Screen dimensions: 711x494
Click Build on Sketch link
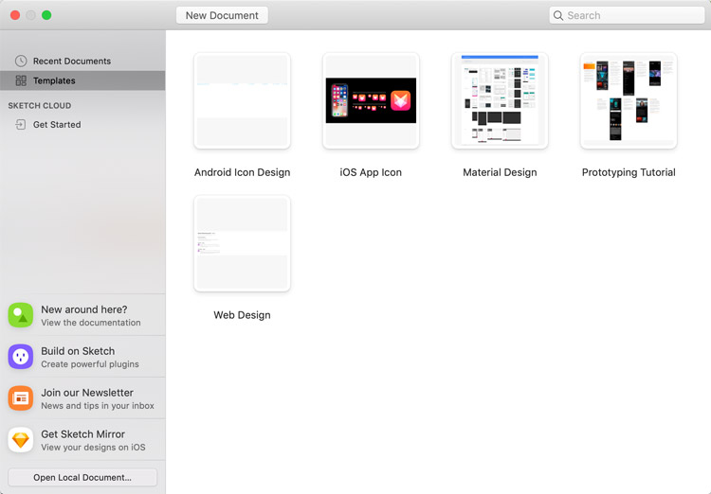coord(78,351)
